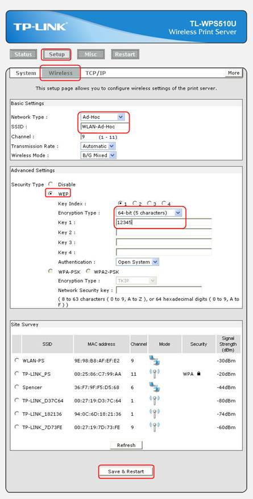Screen dimensions: 253x499
Task: Open the TKIP encryption type dropdown
Action: pyautogui.click(x=136, y=281)
